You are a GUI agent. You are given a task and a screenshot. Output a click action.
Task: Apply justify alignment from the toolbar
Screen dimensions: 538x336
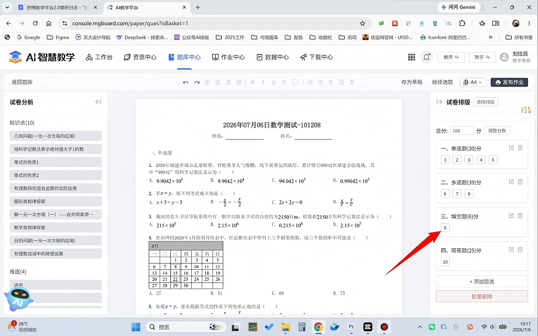tap(239, 82)
